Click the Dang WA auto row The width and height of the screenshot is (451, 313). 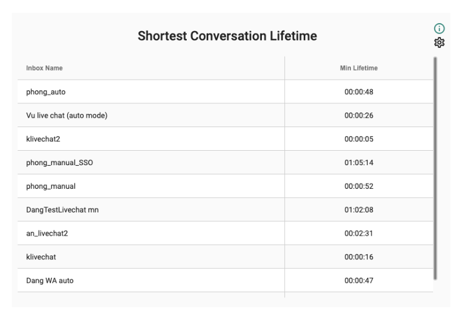[x=226, y=281]
